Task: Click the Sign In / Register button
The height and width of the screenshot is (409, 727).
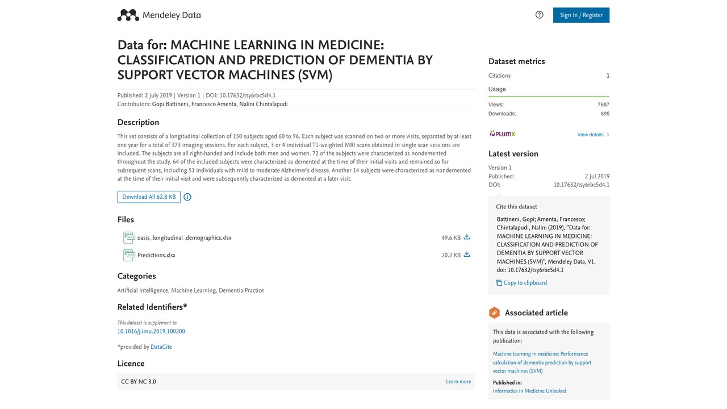Action: point(581,15)
